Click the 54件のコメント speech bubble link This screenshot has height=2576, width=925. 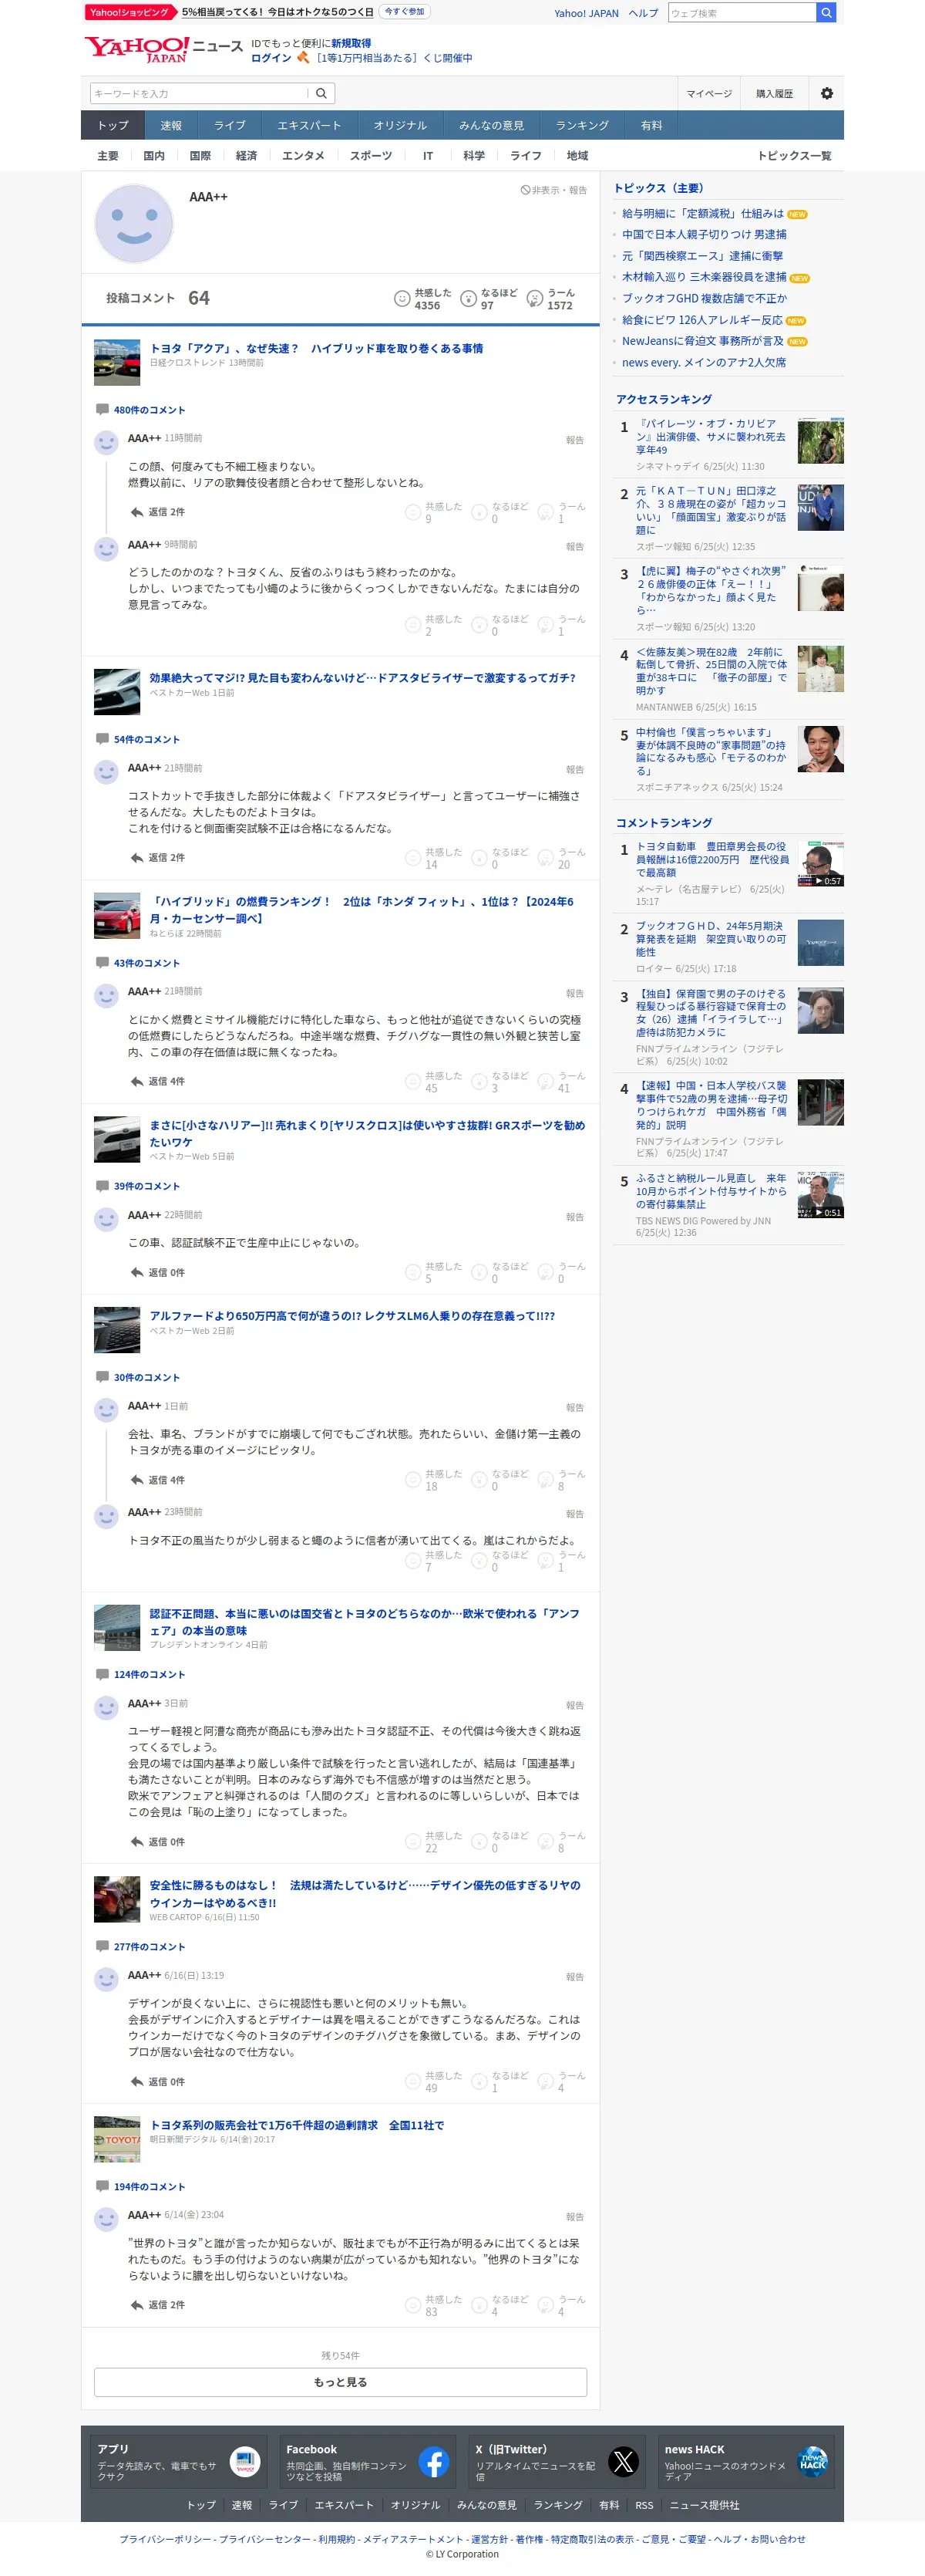[x=138, y=739]
